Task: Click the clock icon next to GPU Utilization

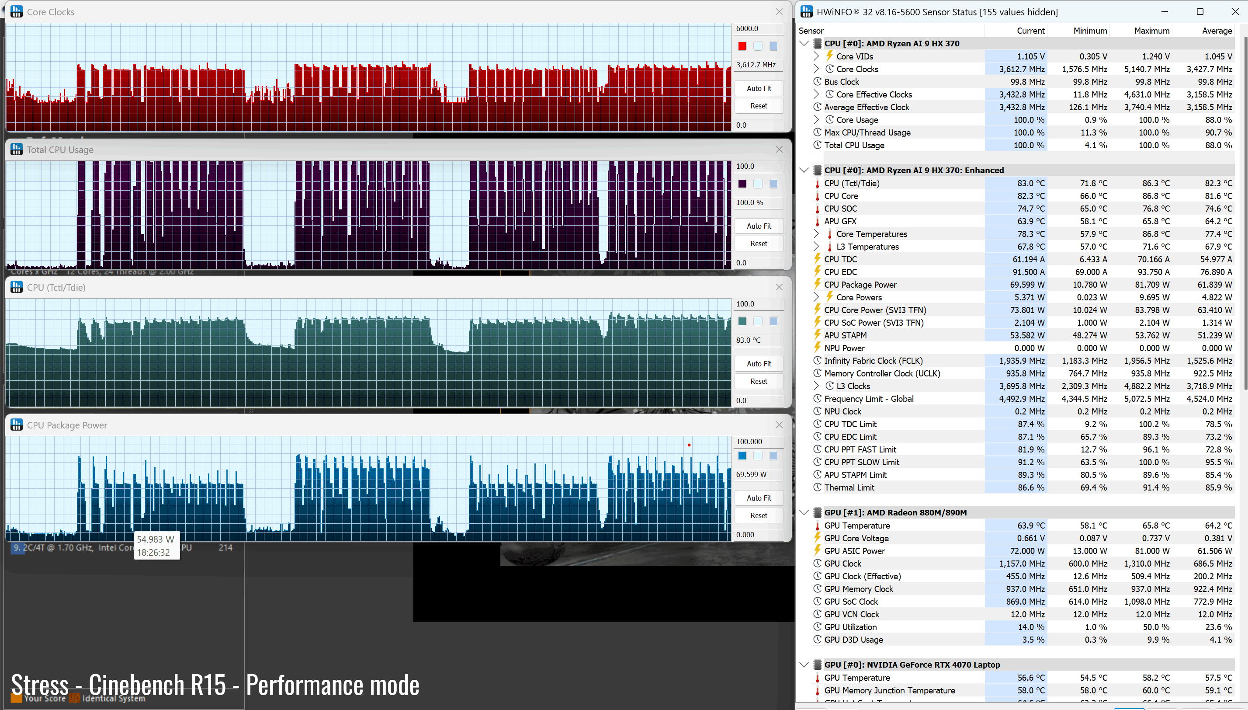Action: (817, 626)
